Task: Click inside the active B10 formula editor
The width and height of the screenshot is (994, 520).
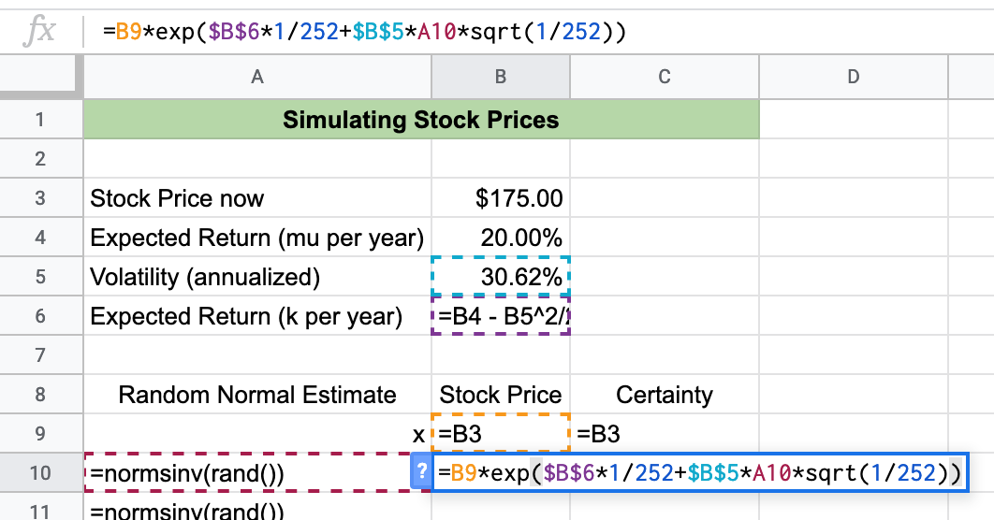Action: click(x=700, y=472)
